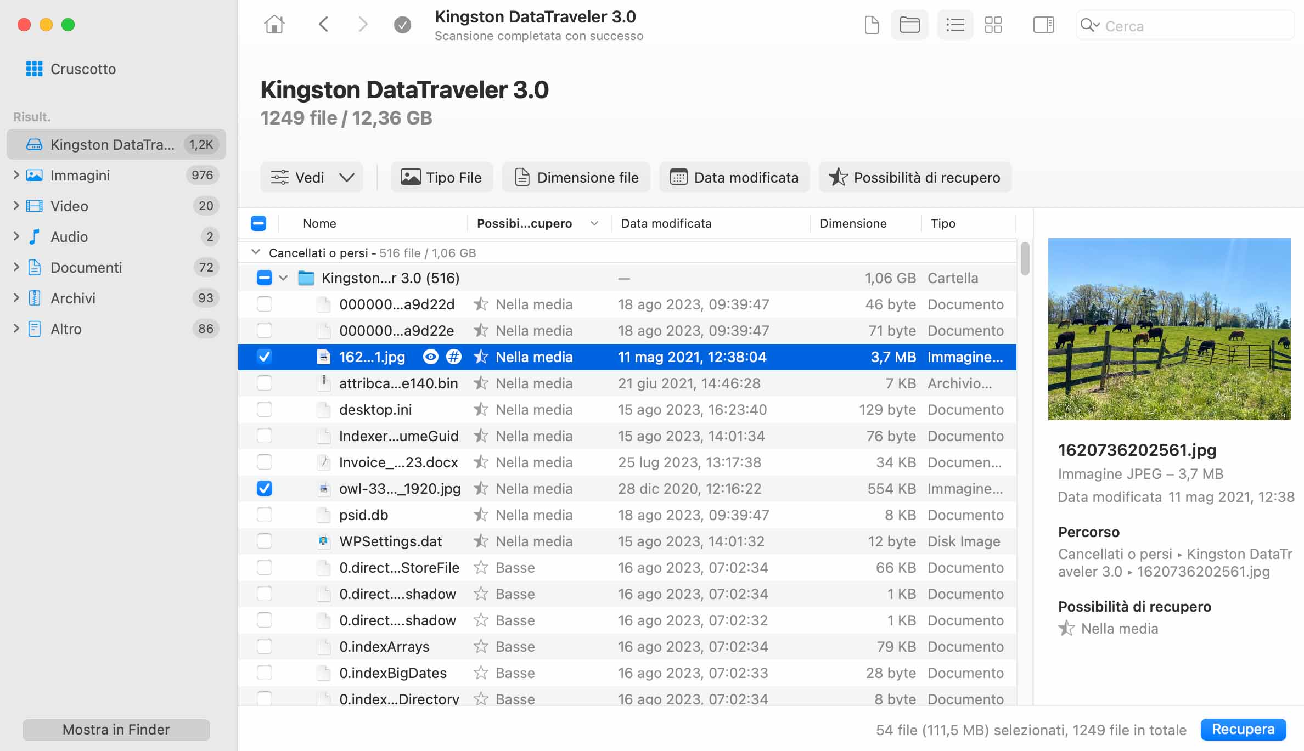This screenshot has width=1304, height=751.
Task: Toggle the preview side panel icon
Action: pyautogui.click(x=1043, y=25)
